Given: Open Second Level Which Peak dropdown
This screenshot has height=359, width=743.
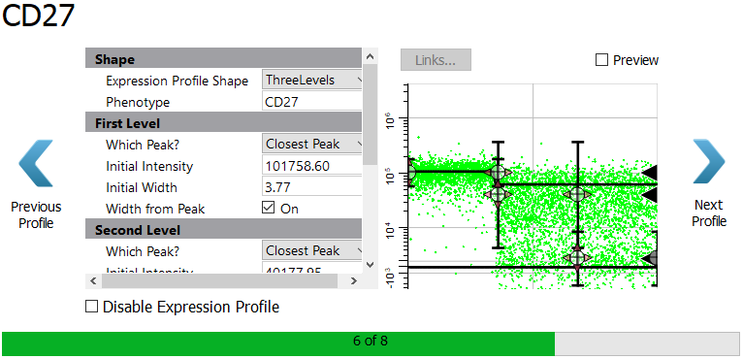Looking at the screenshot, I should point(311,250).
